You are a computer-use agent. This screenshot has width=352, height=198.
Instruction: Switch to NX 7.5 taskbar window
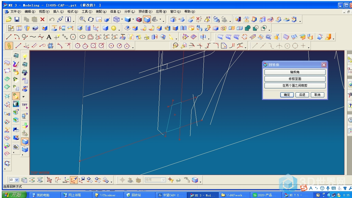click(x=297, y=195)
